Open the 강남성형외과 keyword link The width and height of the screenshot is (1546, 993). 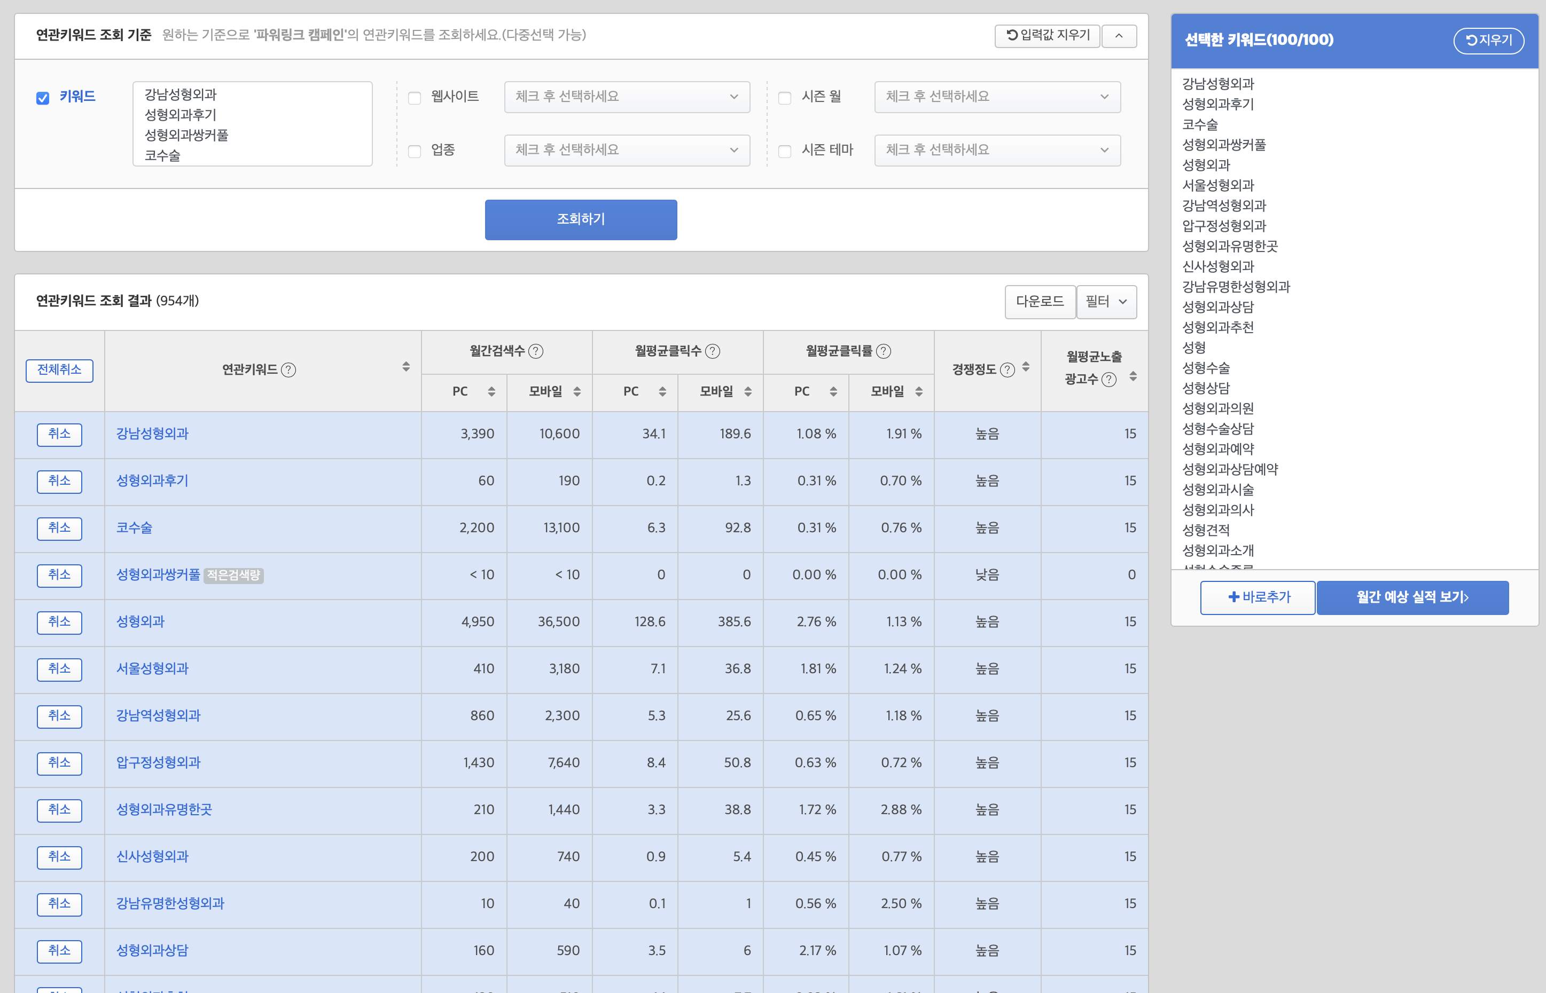pyautogui.click(x=152, y=434)
